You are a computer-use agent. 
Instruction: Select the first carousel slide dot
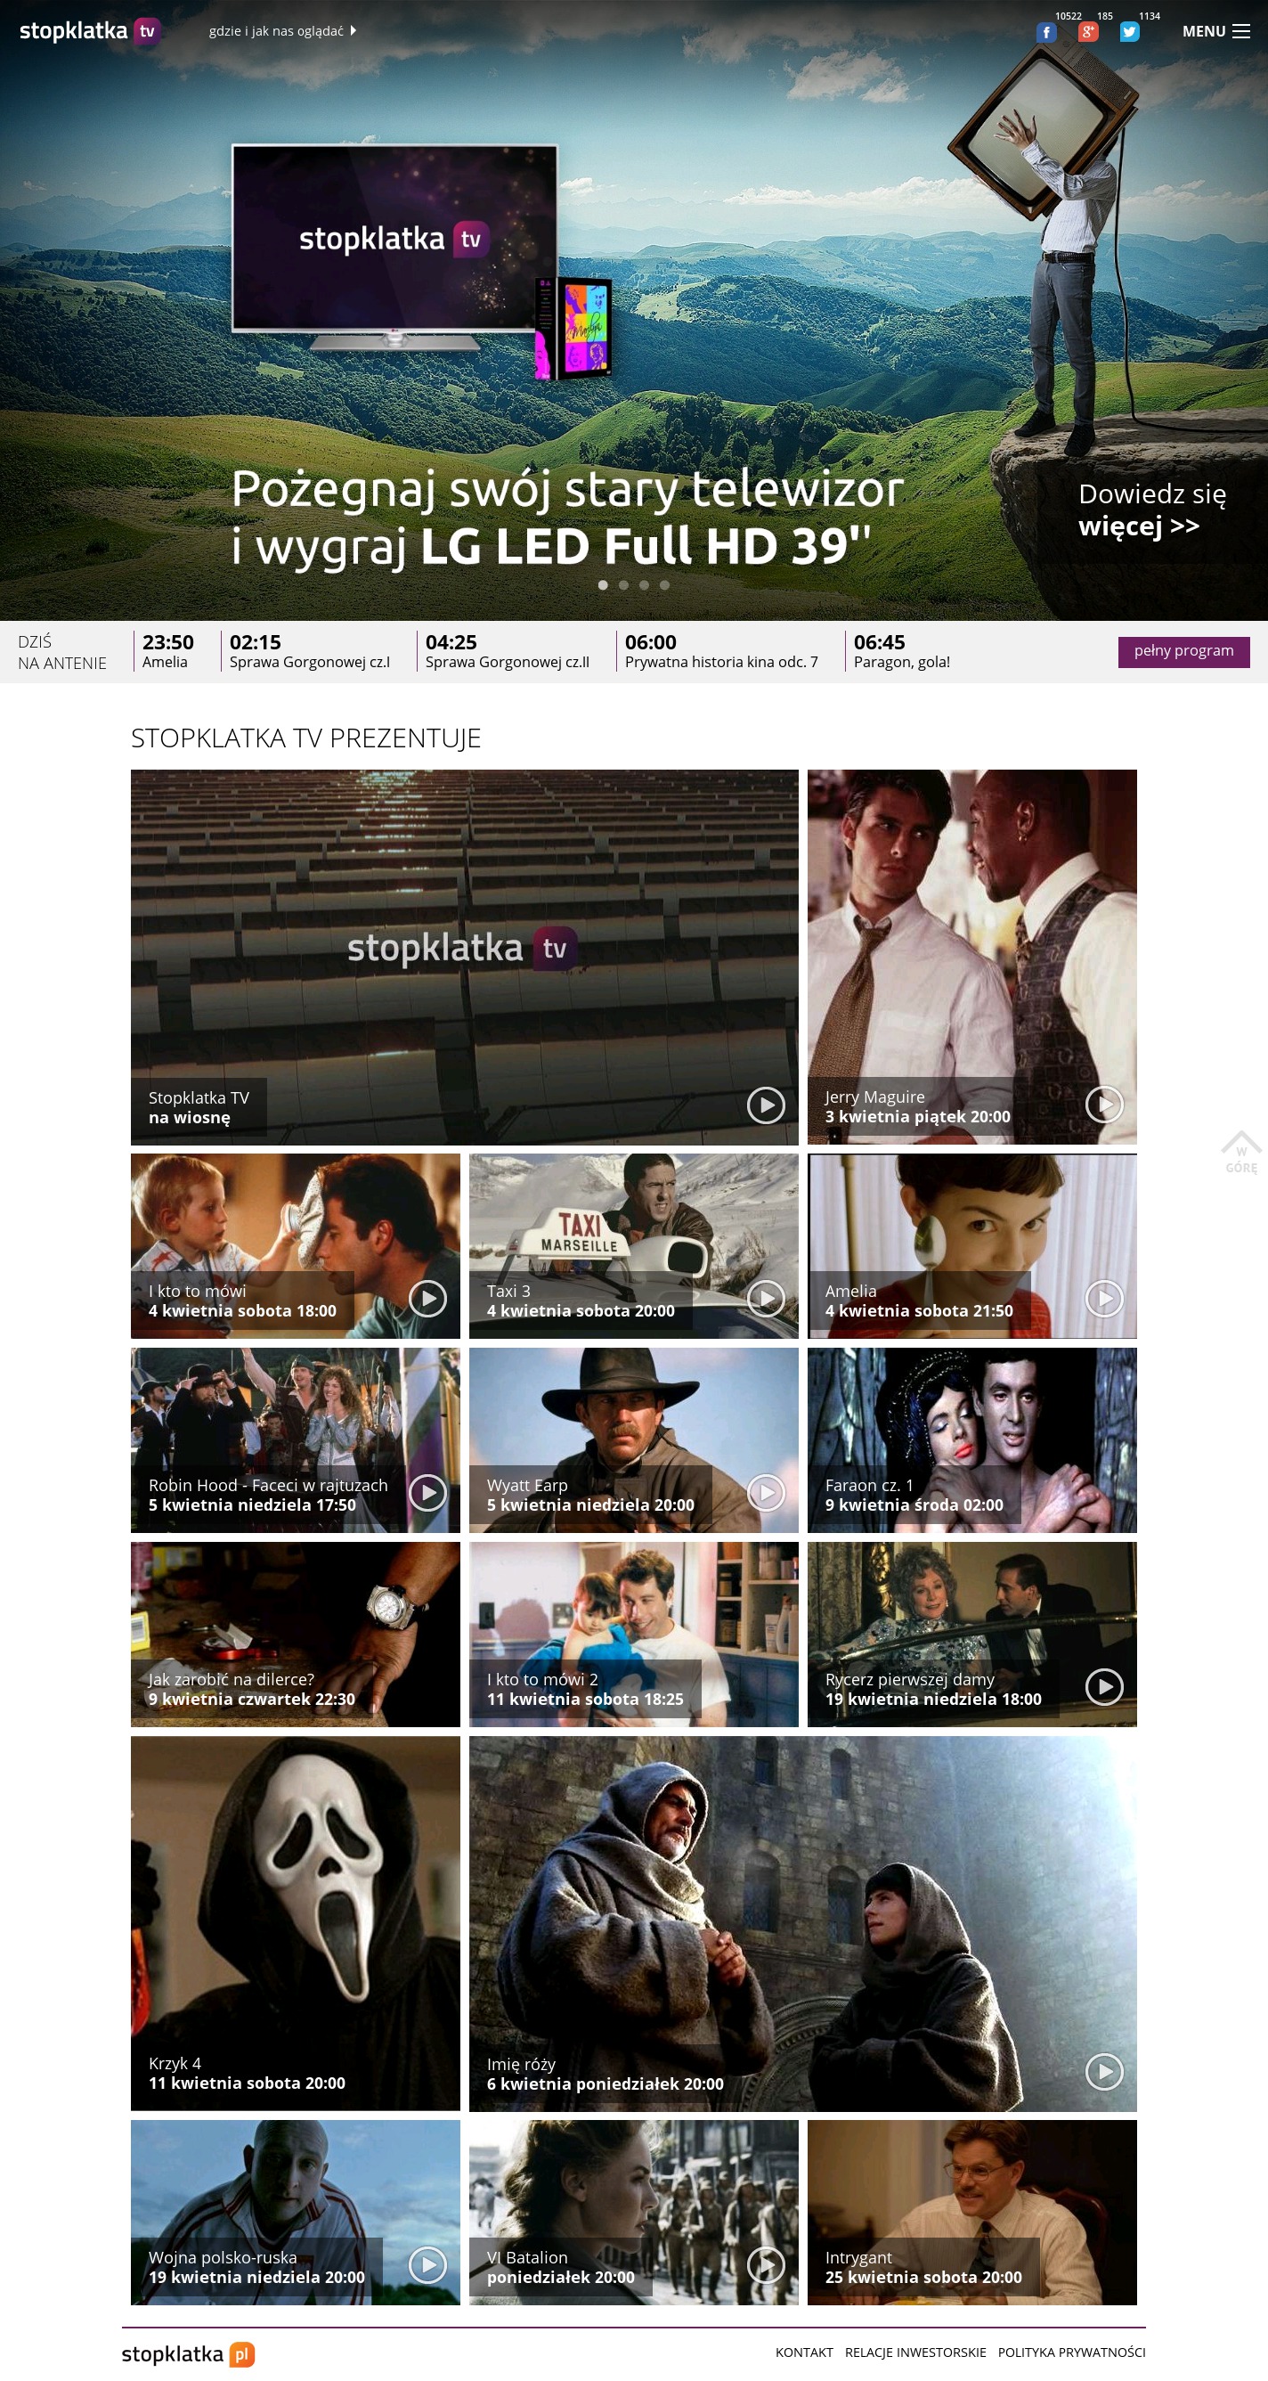[604, 585]
